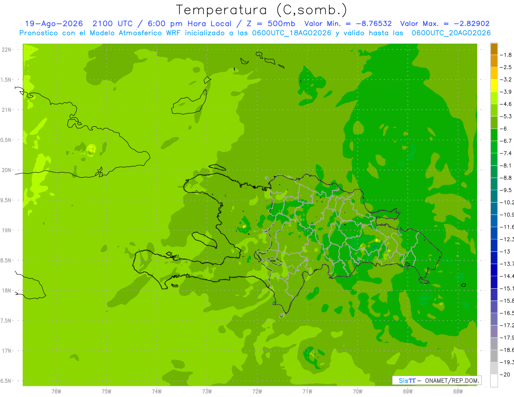Click the "0600UTC_18AGO2026" initialization time

pyautogui.click(x=290, y=33)
